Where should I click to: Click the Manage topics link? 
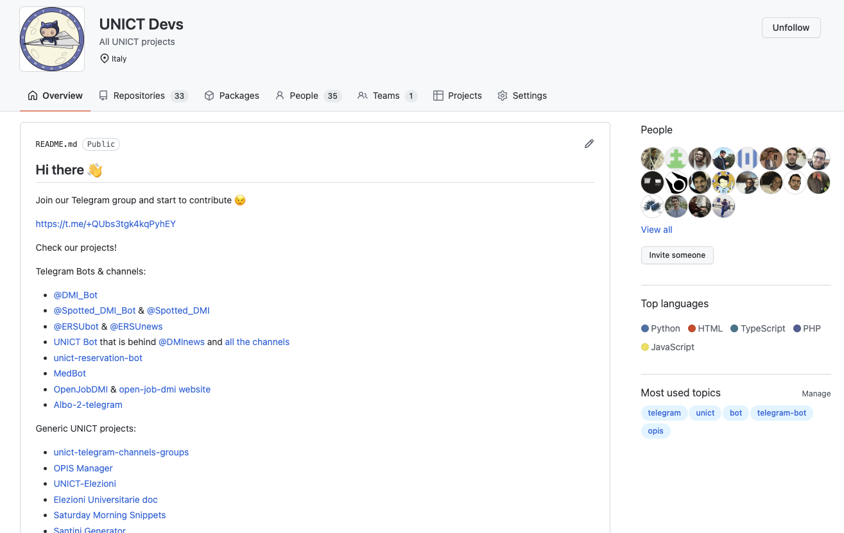[816, 394]
